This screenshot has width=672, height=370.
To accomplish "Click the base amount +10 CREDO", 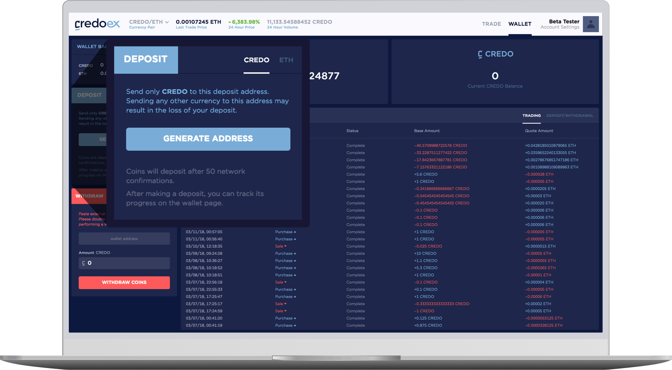I will (x=425, y=254).
